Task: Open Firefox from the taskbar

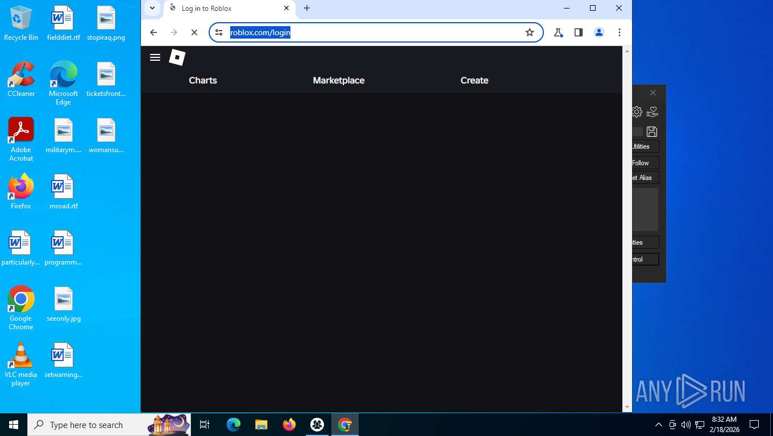Action: click(x=289, y=425)
